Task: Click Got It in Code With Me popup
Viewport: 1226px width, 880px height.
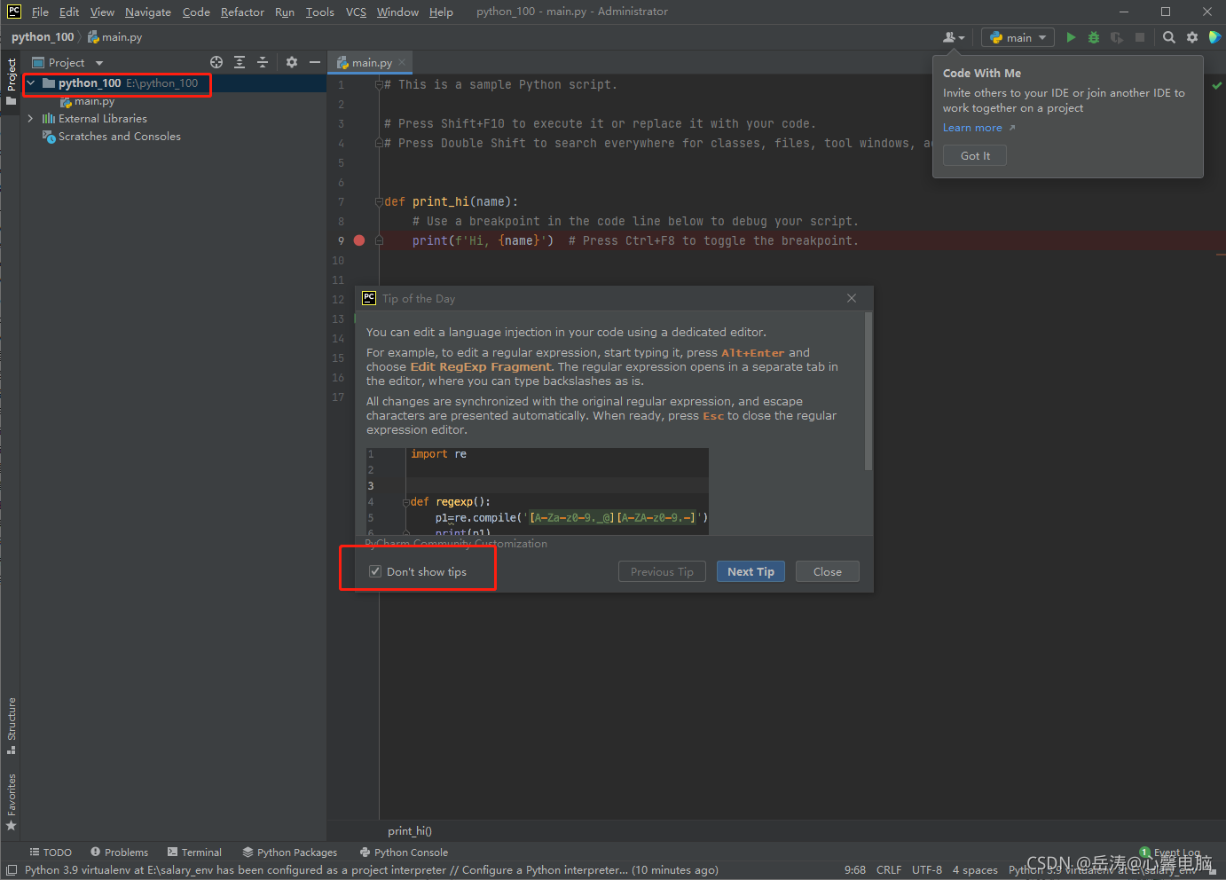Action: coord(975,155)
